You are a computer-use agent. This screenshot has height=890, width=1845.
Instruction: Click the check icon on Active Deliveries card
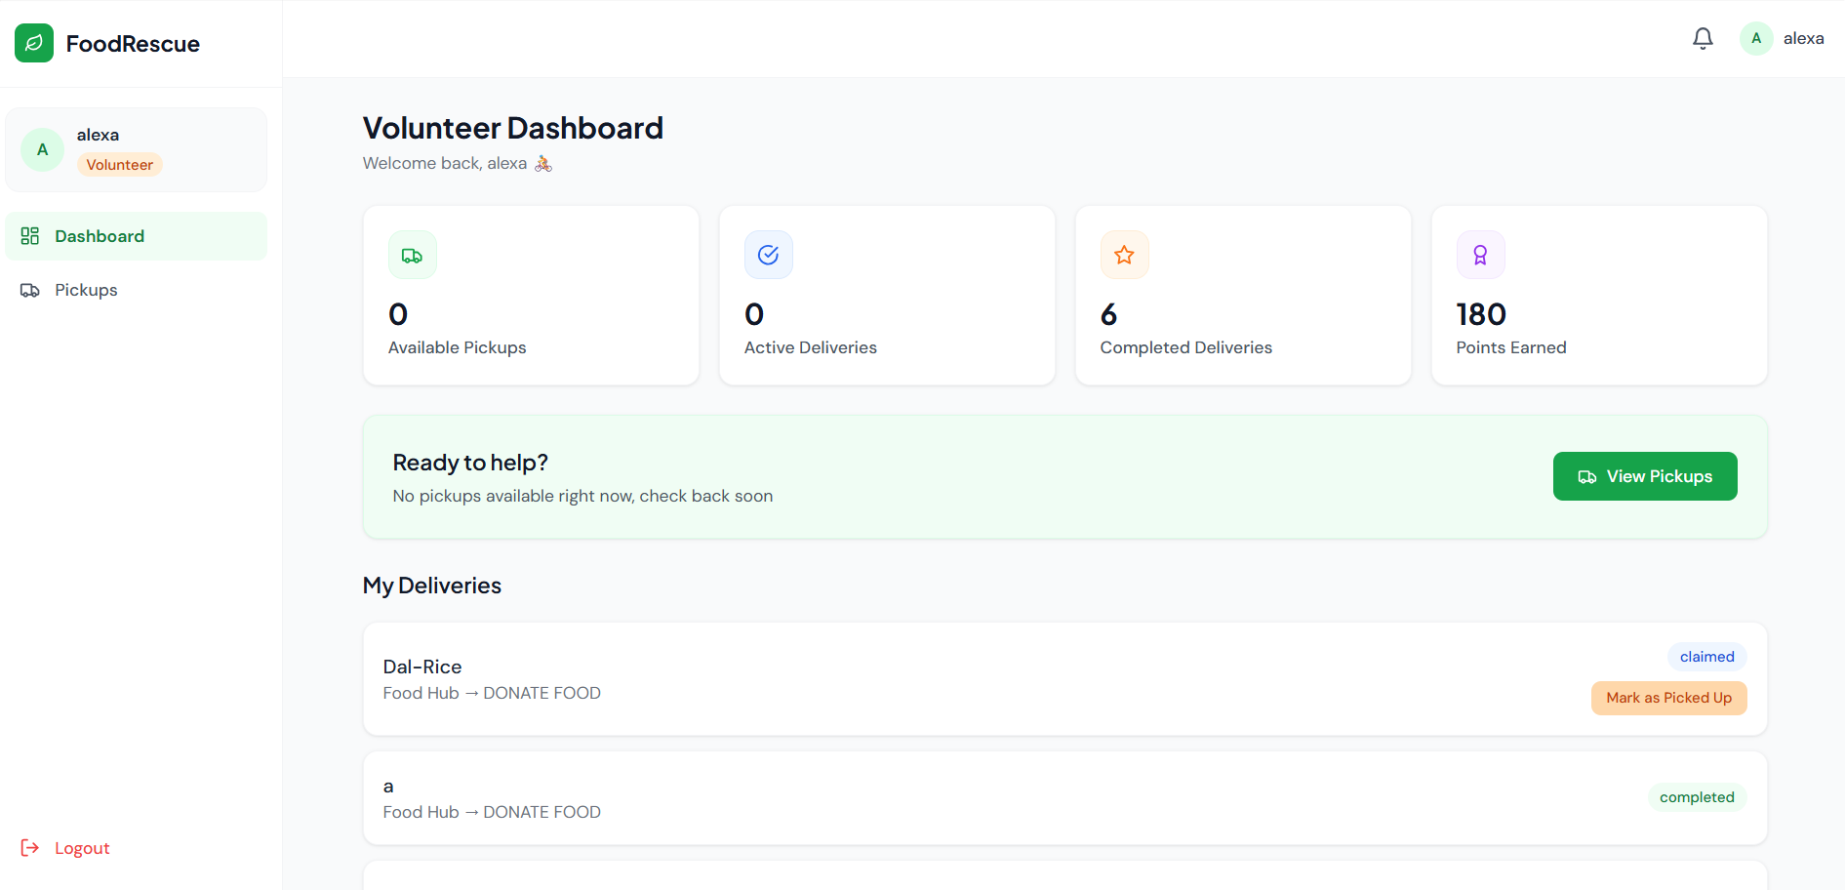point(768,255)
